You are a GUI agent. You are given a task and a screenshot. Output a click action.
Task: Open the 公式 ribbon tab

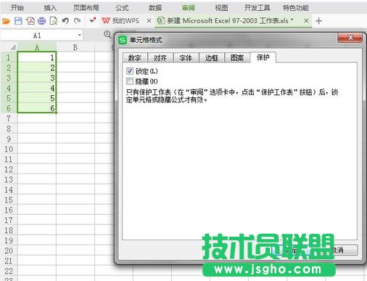click(x=122, y=8)
